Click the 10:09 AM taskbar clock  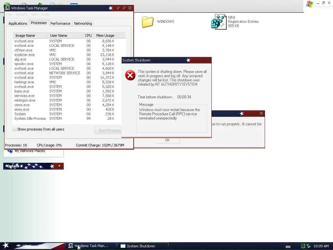(321, 246)
